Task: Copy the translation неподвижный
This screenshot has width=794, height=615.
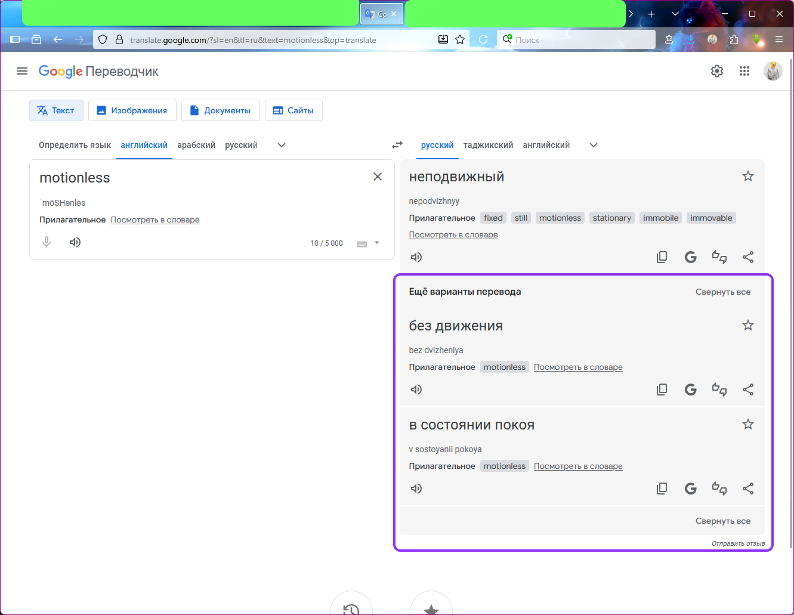Action: (662, 257)
